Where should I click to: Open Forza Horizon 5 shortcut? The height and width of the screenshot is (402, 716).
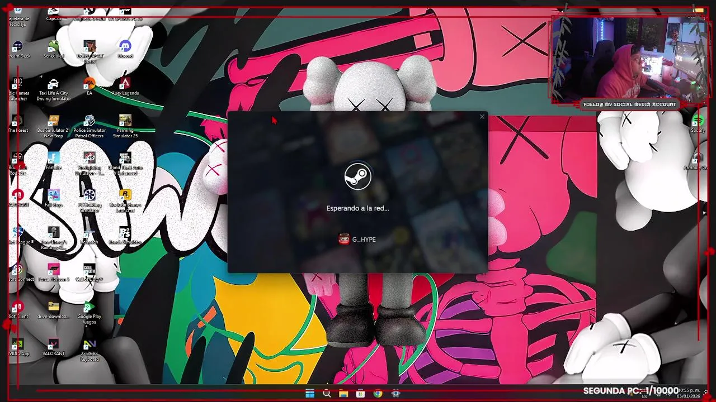point(54,273)
